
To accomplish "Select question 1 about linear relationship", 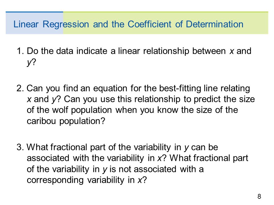I will (x=134, y=56).
